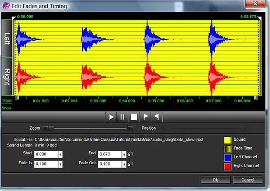The width and height of the screenshot is (270, 191).
Task: Stop the sound playback
Action: pos(134,117)
